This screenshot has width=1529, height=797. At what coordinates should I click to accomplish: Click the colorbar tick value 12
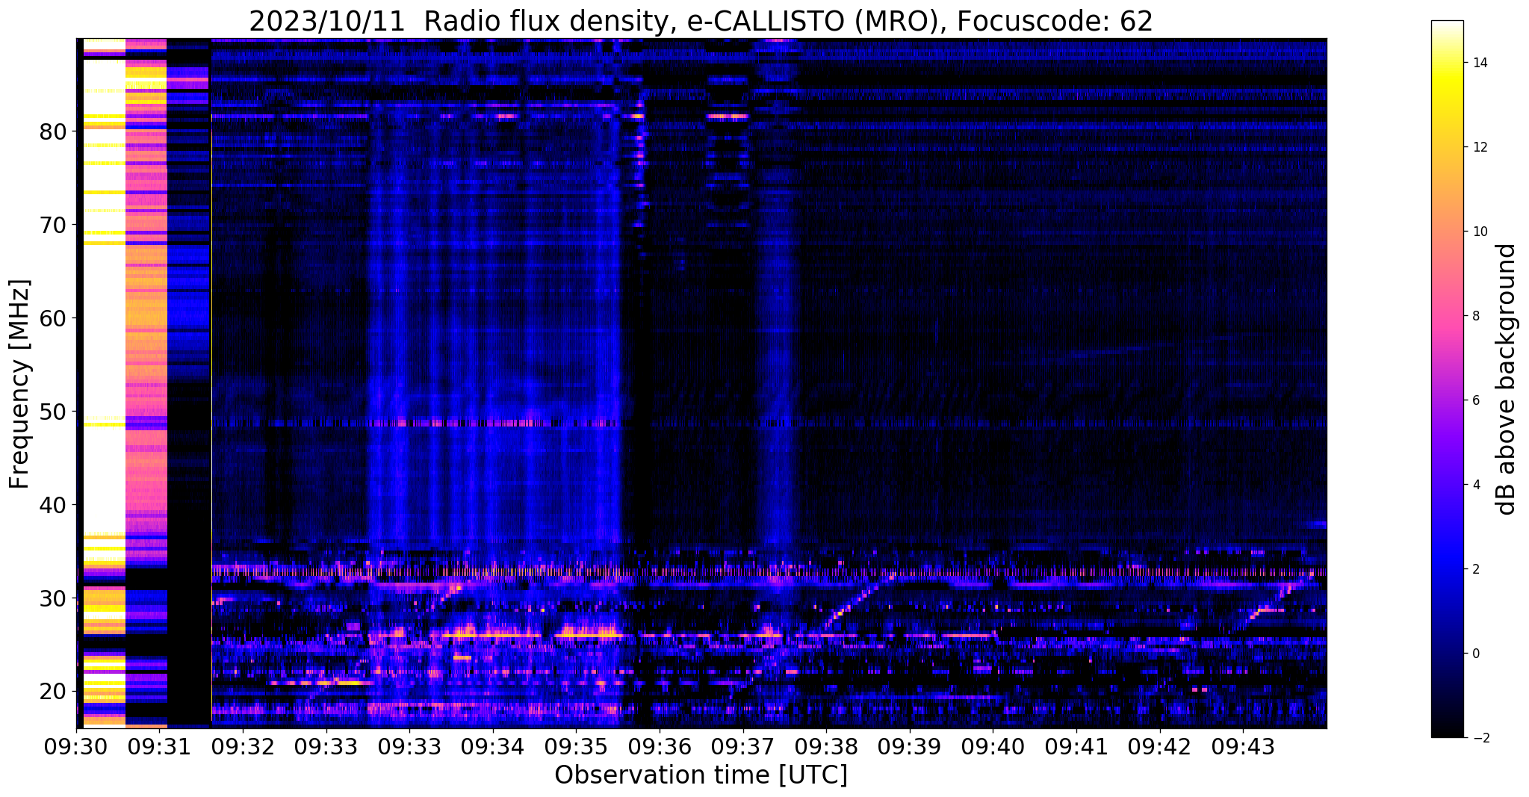[1479, 147]
